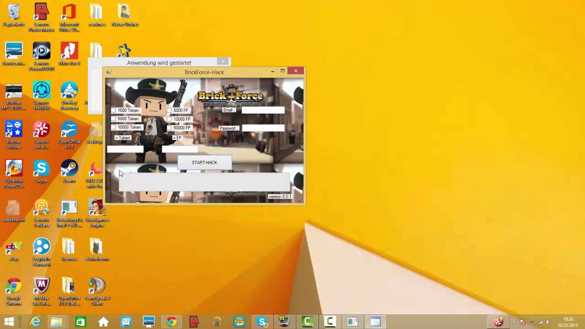The width and height of the screenshot is (585, 329).
Task: Tick the 1000 Token checkbox
Action: tap(113, 110)
